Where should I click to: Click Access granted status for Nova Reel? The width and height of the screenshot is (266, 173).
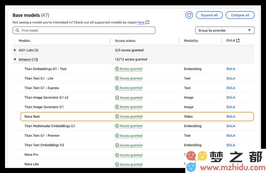pos(129,117)
